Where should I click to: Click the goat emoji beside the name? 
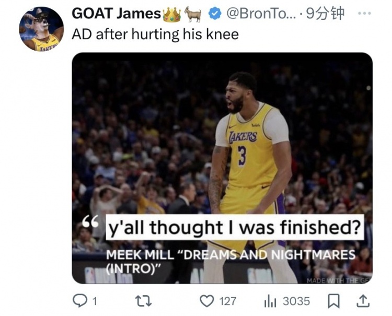coord(193,15)
